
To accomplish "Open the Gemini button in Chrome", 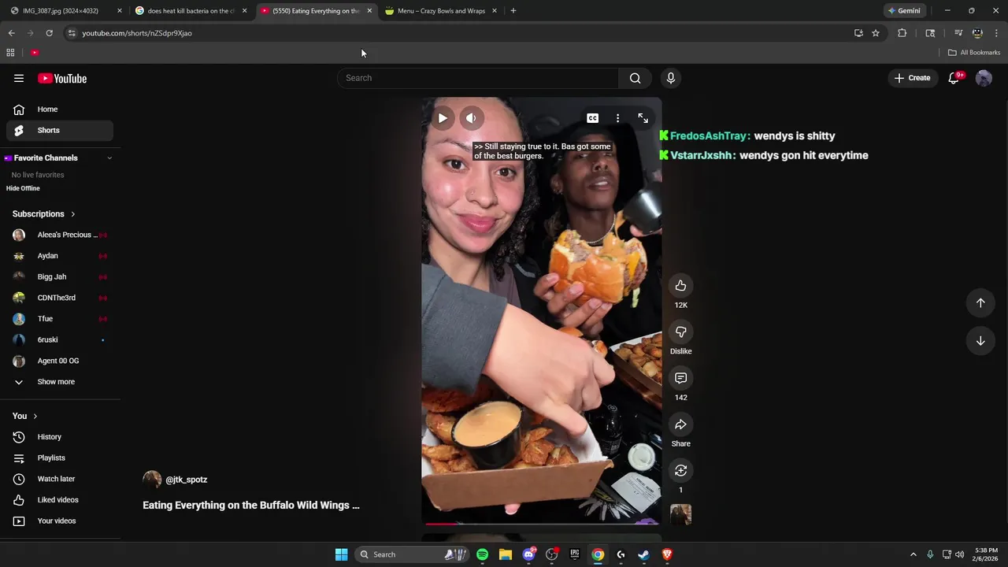I will coord(904,11).
